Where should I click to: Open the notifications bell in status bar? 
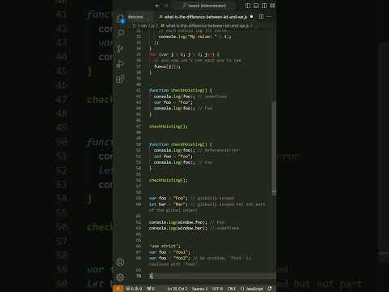pyautogui.click(x=270, y=289)
